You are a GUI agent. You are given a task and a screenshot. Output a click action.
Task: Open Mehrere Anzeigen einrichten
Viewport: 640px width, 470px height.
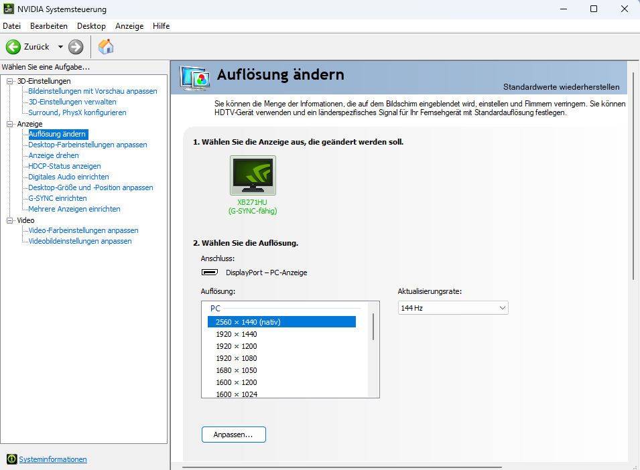[74, 209]
